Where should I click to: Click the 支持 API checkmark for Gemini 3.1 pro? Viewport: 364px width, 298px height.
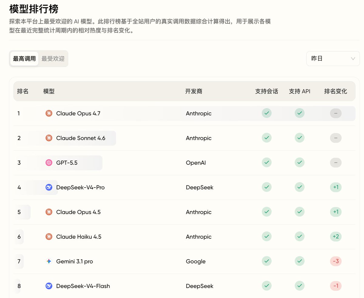pyautogui.click(x=299, y=261)
